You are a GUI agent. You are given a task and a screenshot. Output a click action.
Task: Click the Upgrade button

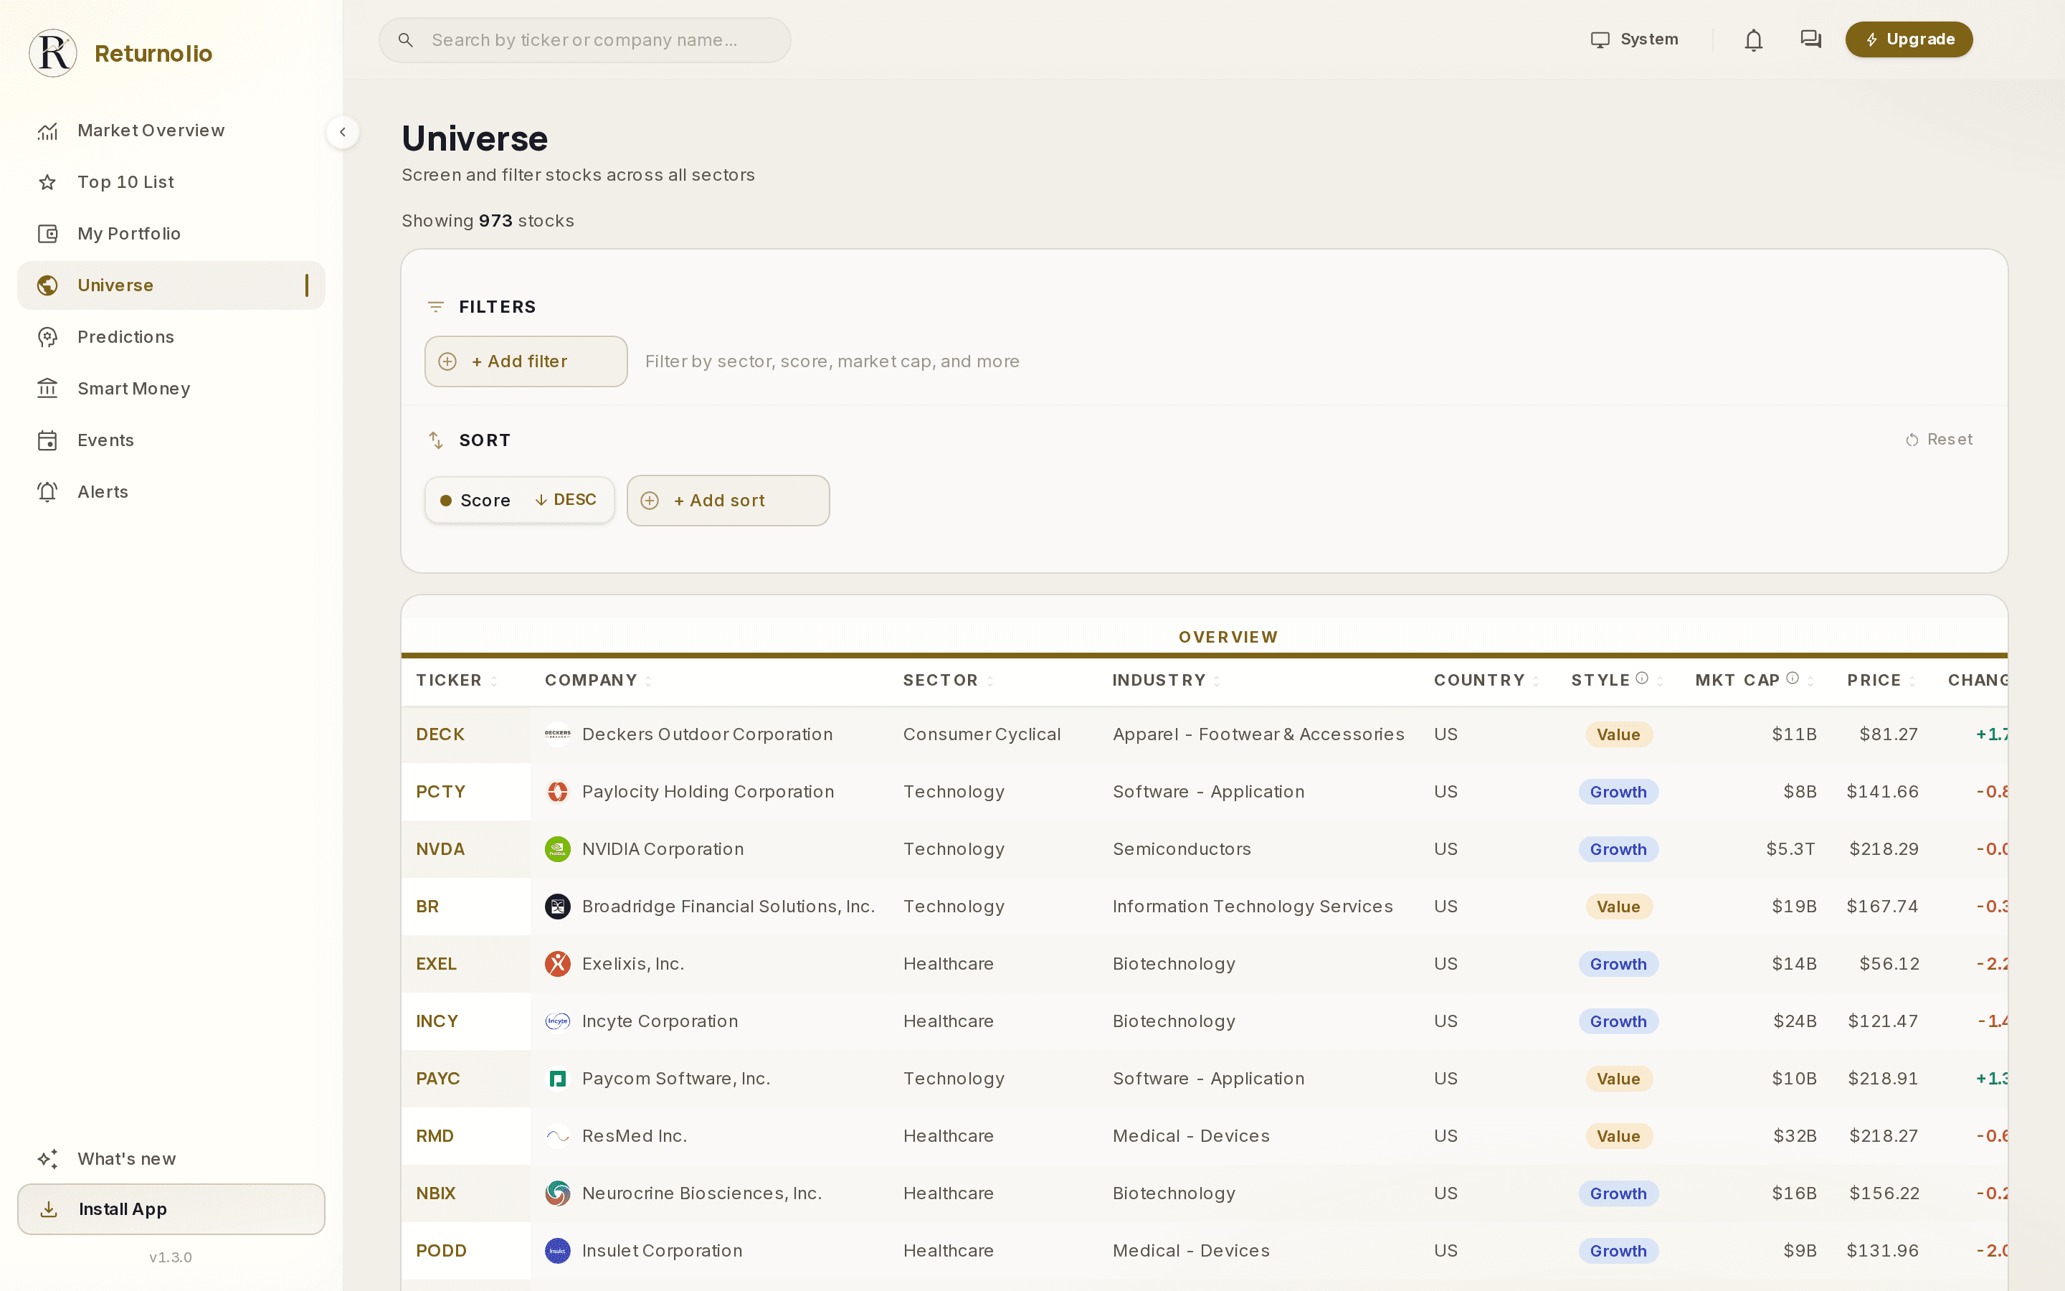pyautogui.click(x=1909, y=39)
